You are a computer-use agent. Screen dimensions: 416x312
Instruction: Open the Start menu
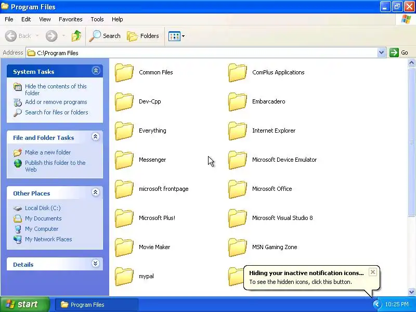pyautogui.click(x=24, y=304)
